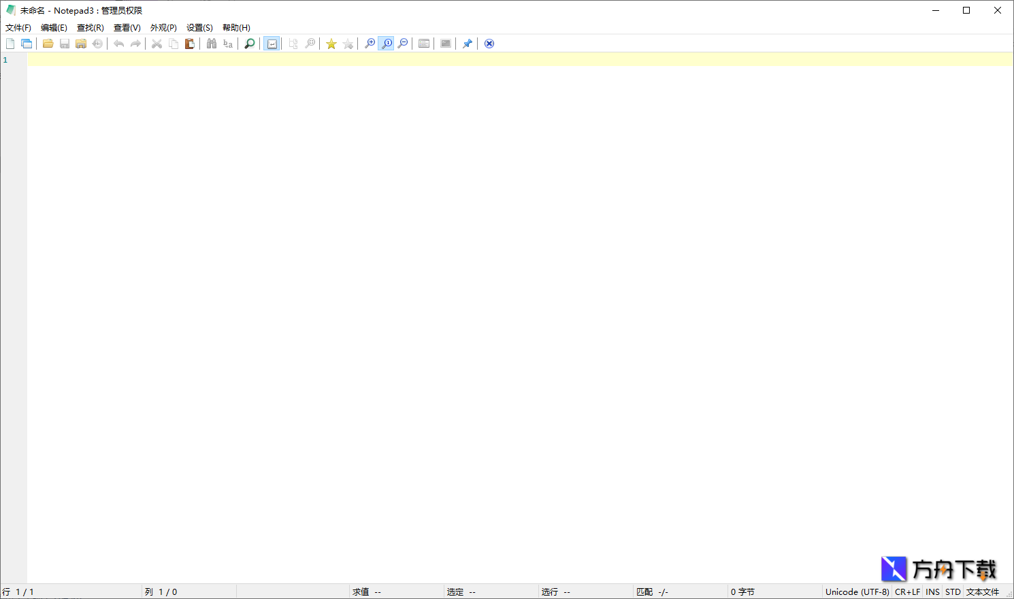Reset zoom to 100 percent
The height and width of the screenshot is (599, 1014).
click(x=386, y=43)
